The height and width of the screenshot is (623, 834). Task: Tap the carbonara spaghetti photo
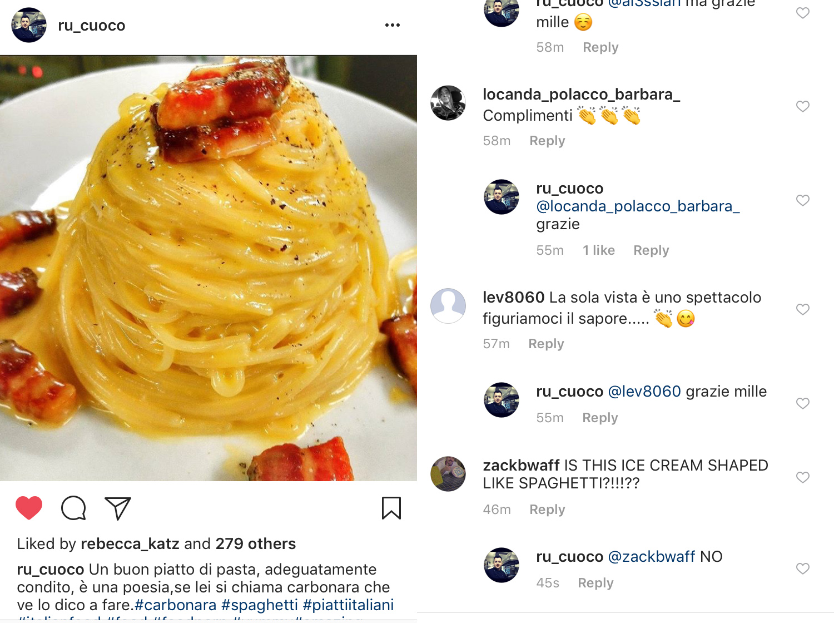[209, 268]
